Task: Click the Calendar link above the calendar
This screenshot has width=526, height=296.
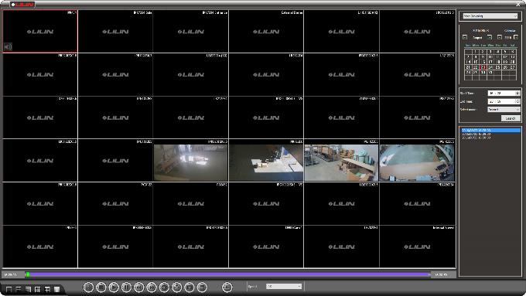Action: click(510, 30)
